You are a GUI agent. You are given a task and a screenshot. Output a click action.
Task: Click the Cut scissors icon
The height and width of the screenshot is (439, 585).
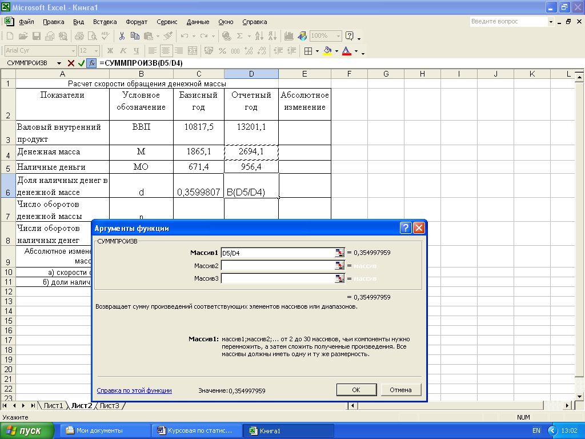[x=122, y=36]
